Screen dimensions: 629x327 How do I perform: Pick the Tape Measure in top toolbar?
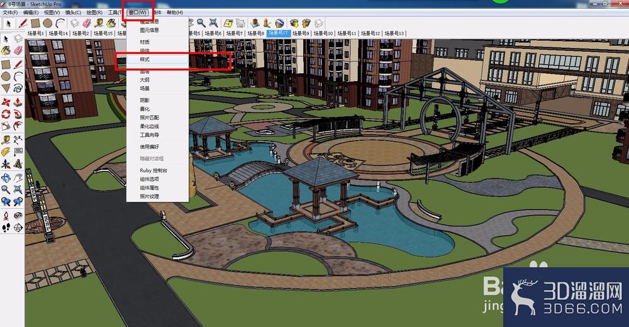pyautogui.click(x=99, y=23)
